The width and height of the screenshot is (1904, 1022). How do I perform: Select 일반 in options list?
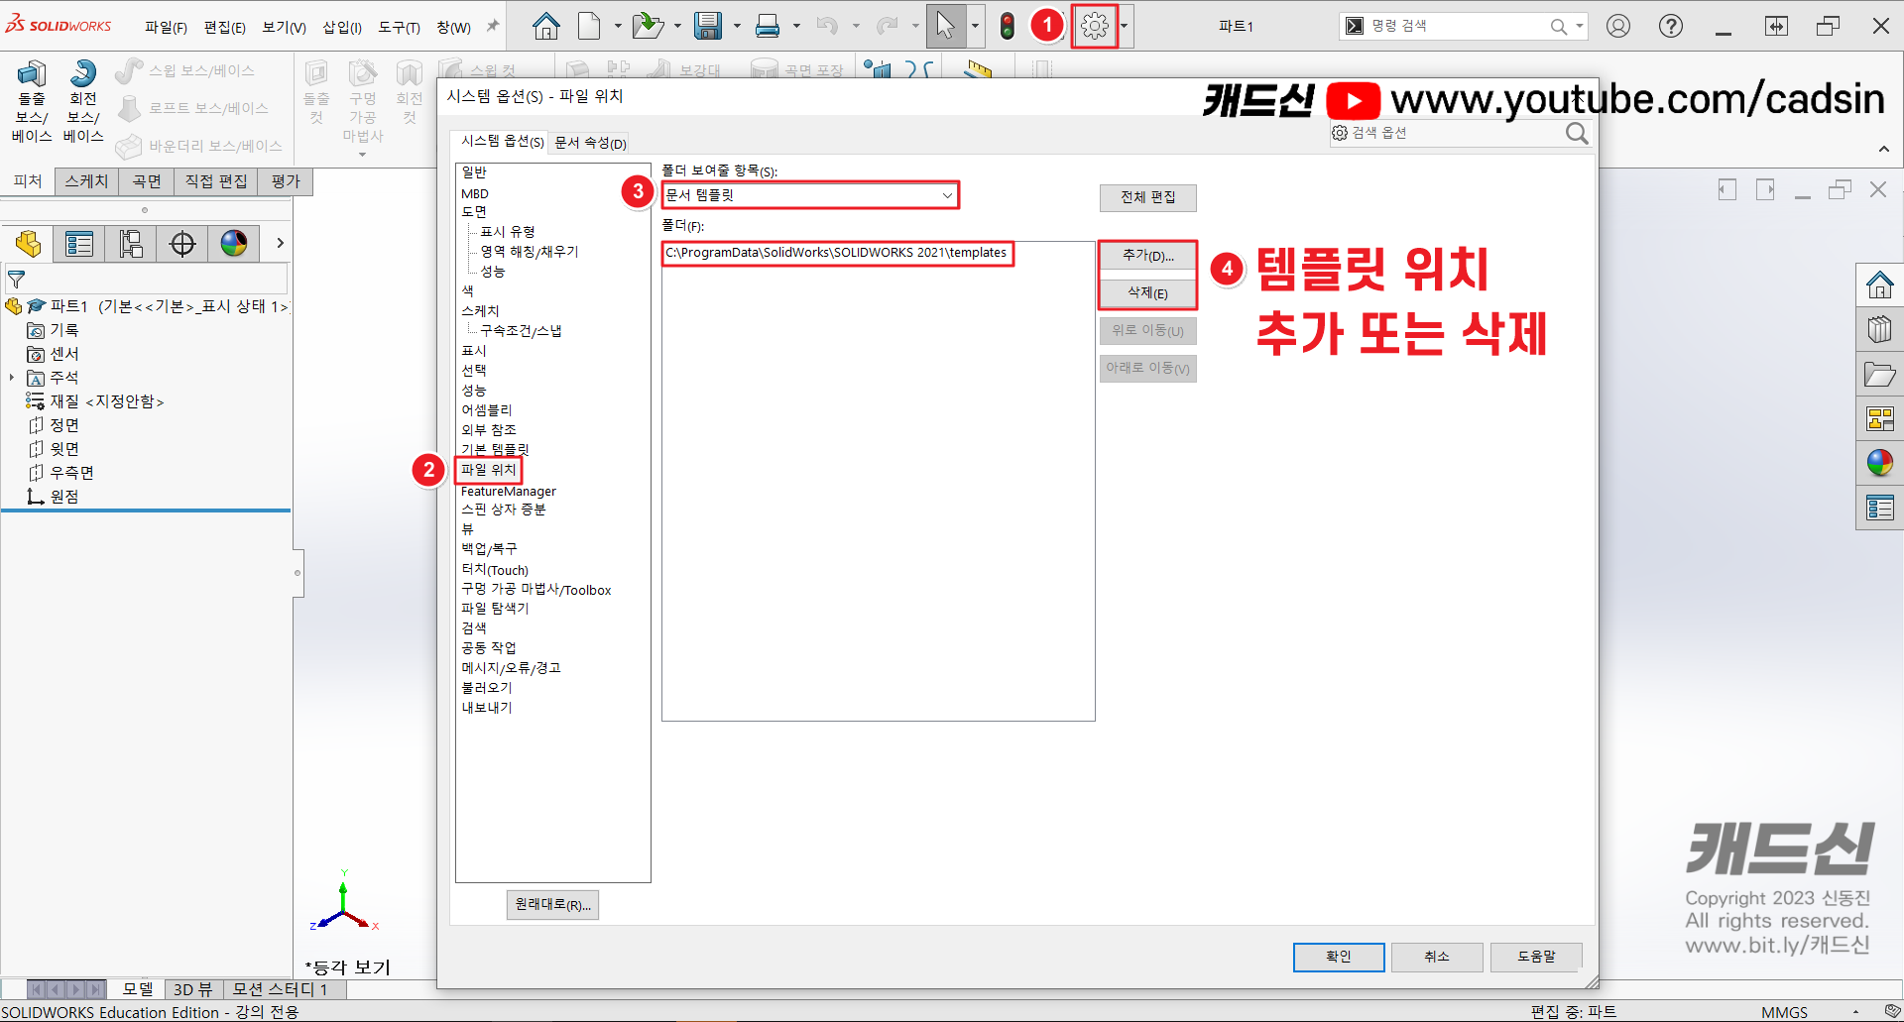pyautogui.click(x=474, y=172)
